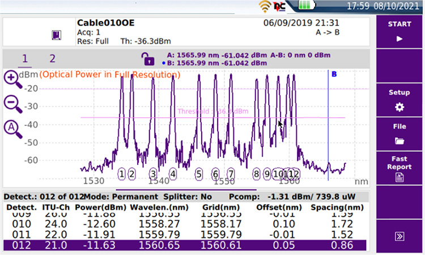Image resolution: width=425 pixels, height=255 pixels.
Task: Click the zoom out magnifier icon
Action: click(x=12, y=104)
